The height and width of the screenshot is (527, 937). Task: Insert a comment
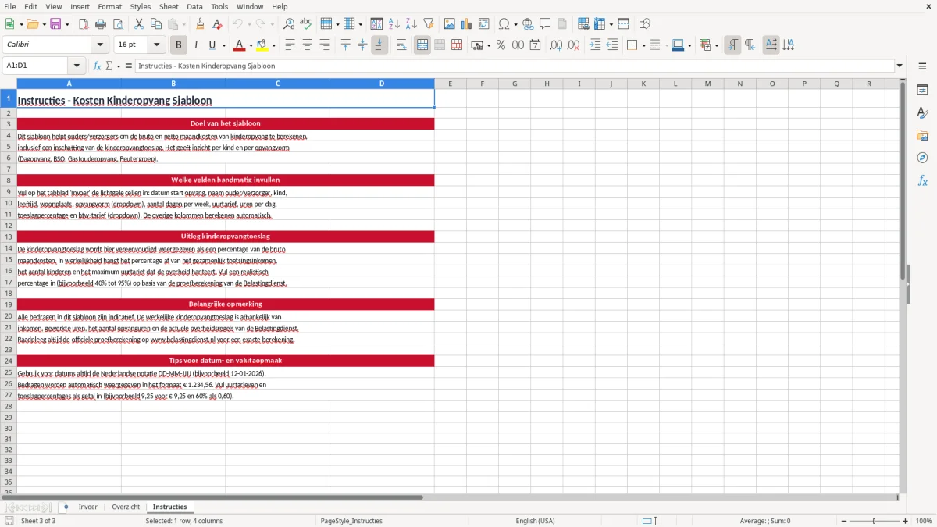(x=545, y=24)
